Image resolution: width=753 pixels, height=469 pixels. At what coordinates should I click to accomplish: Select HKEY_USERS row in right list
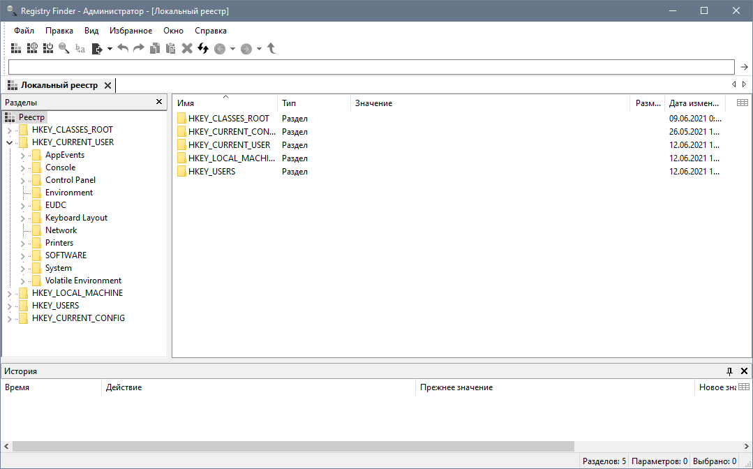[211, 172]
